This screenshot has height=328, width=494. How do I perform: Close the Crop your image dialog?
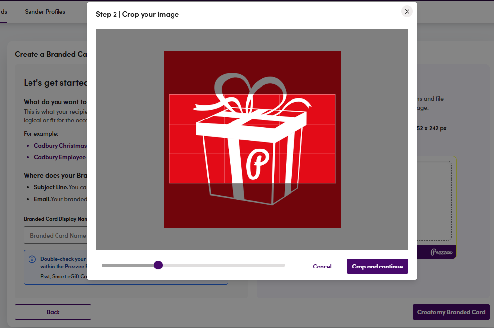[407, 12]
